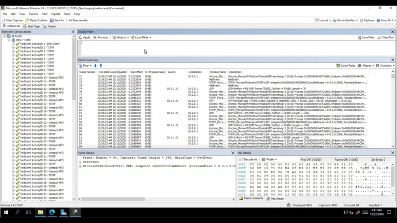Open the Columns dropdown

[385, 65]
